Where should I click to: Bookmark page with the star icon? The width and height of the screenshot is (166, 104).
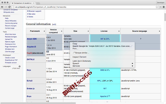coord(157,7)
